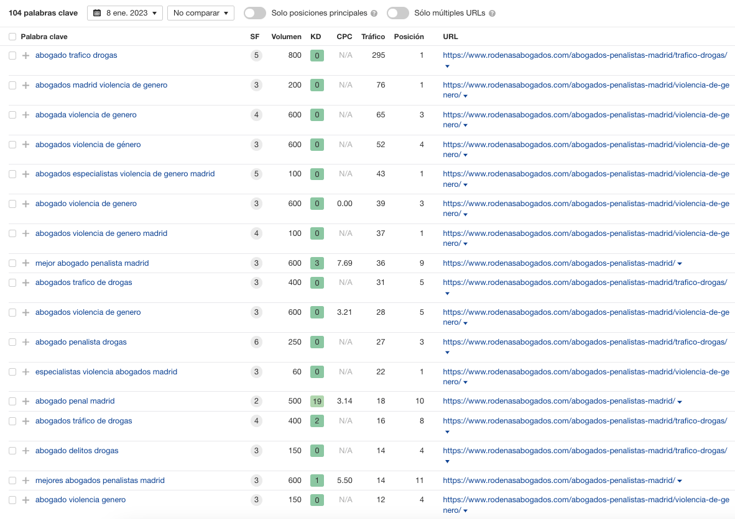Sort table by 'Volumen' column header
735x519 pixels.
[x=286, y=37]
